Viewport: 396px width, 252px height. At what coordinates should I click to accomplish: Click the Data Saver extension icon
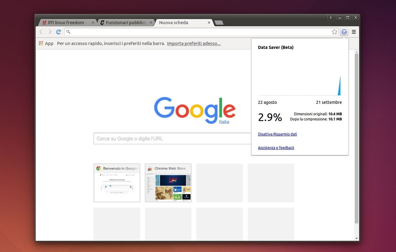[344, 32]
